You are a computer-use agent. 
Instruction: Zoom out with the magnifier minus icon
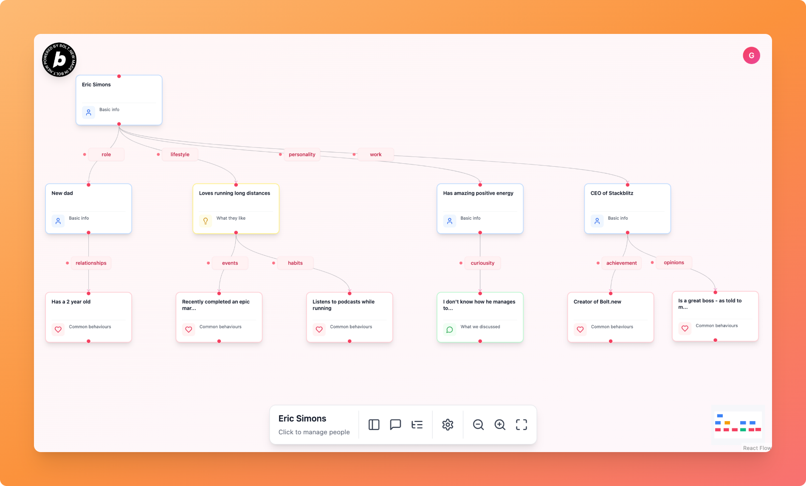point(479,425)
